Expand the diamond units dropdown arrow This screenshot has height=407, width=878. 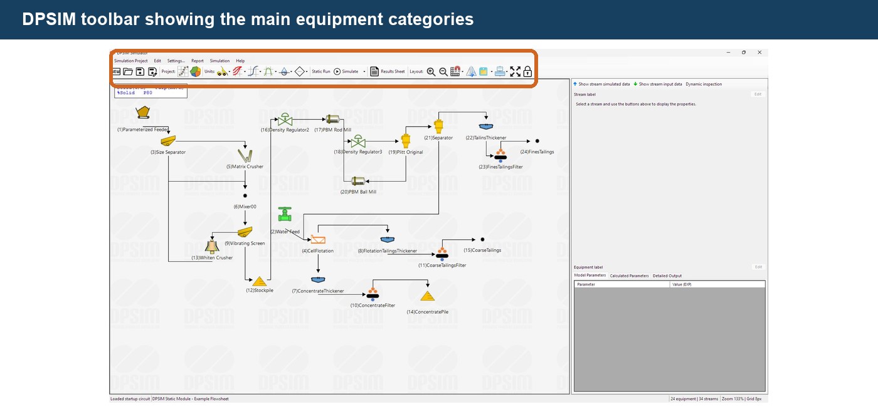[307, 72]
